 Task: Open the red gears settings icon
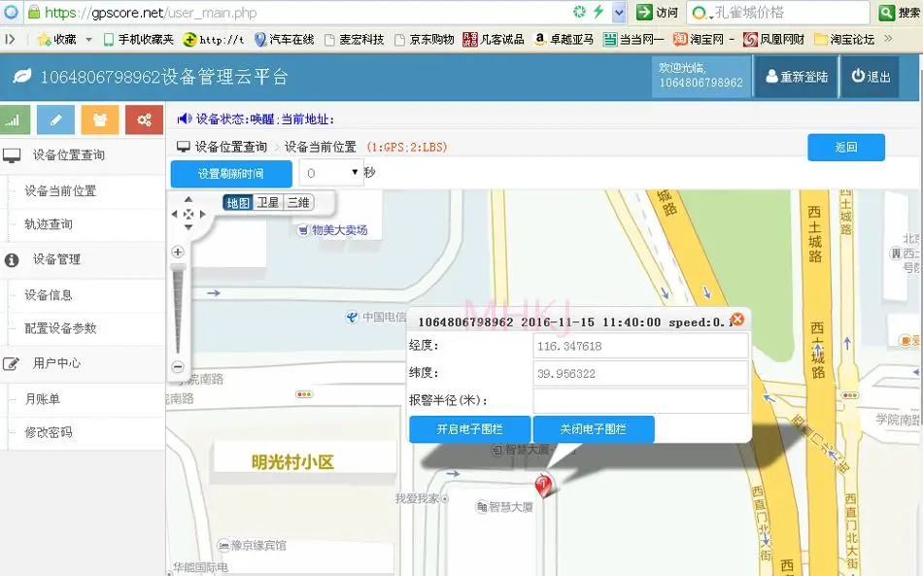pyautogui.click(x=144, y=120)
